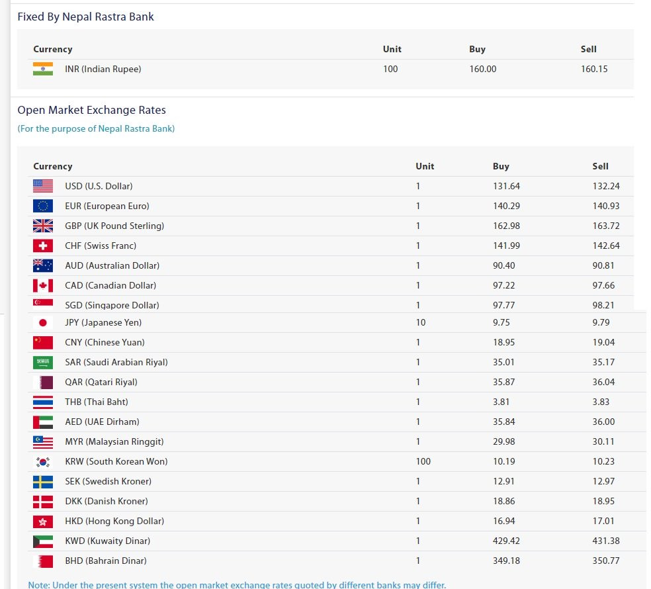
Task: Click AUD buy rate 90.40
Action: (504, 265)
